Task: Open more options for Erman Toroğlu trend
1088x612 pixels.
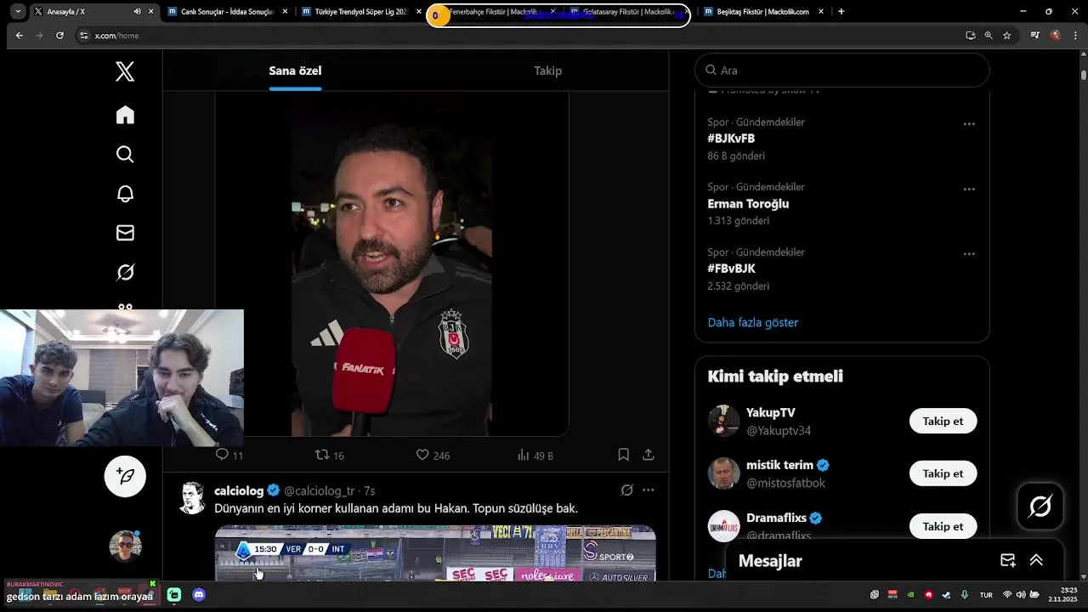Action: (x=968, y=189)
